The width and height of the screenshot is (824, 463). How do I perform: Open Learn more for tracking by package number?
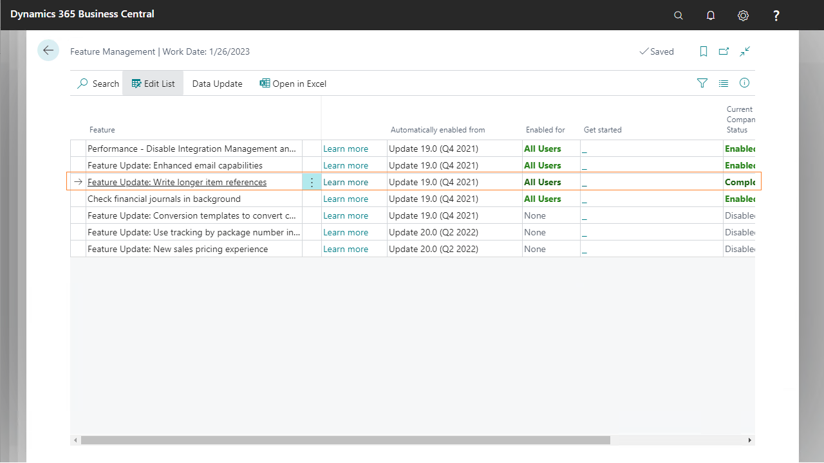346,232
